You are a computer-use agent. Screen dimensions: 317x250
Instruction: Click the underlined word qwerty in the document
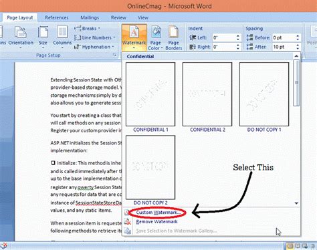coord(86,187)
